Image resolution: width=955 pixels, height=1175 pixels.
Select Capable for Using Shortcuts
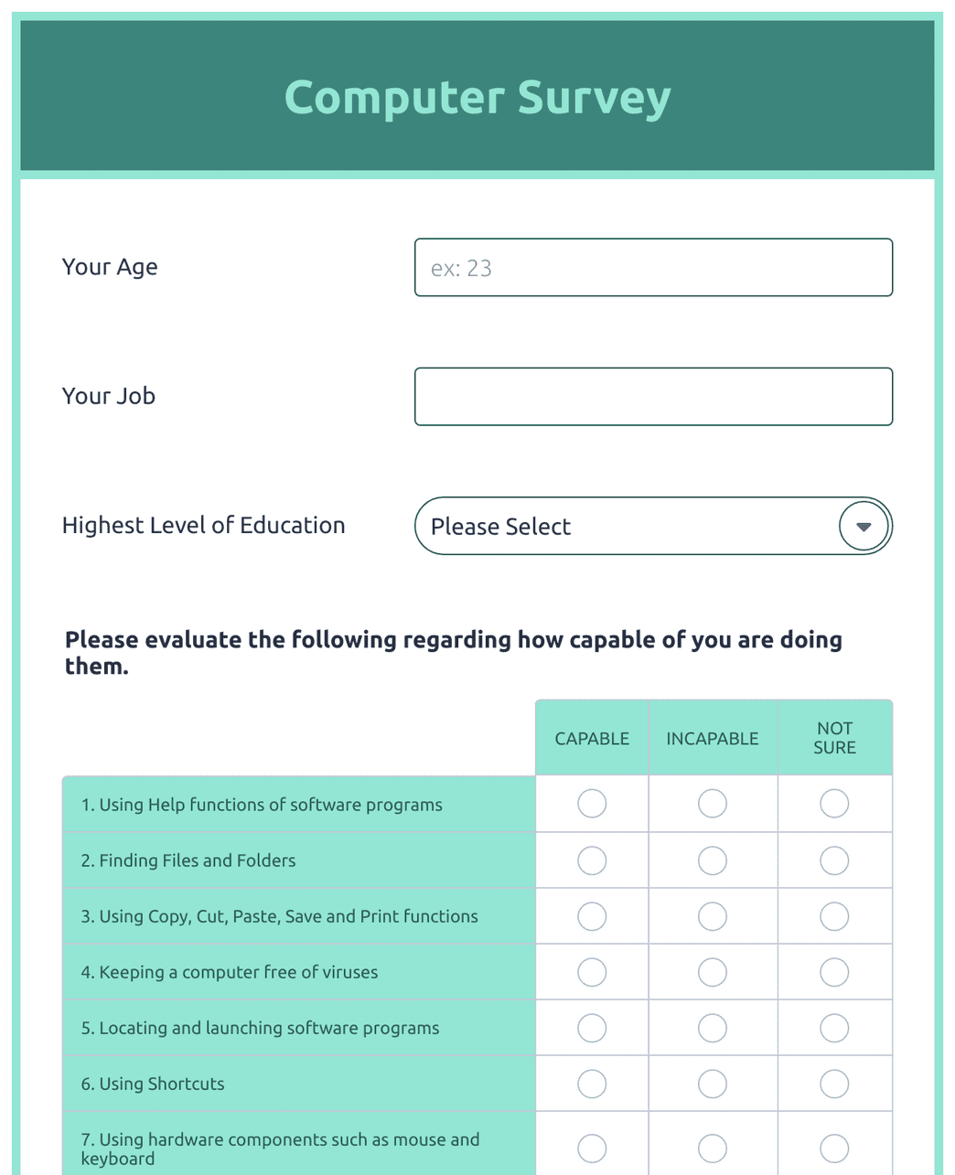tap(591, 1083)
